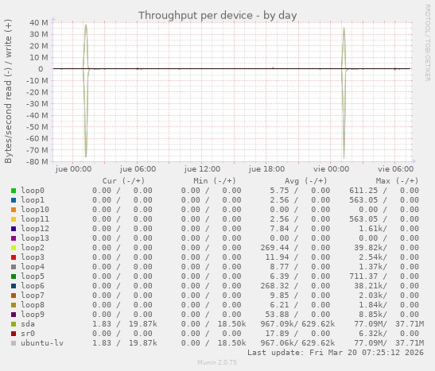435x371 pixels.
Task: Select the loop6 legend label
Action: [x=33, y=286]
